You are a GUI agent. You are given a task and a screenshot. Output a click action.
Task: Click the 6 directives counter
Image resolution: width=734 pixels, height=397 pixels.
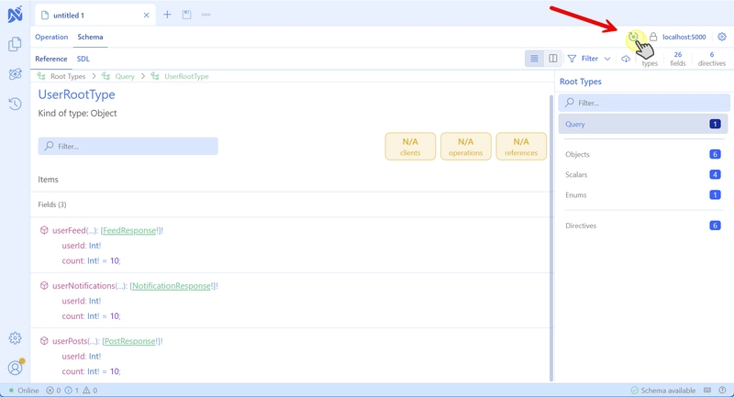[x=712, y=59]
